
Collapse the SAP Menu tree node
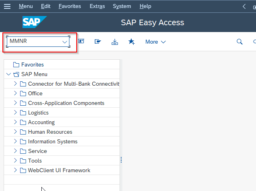pos(8,74)
